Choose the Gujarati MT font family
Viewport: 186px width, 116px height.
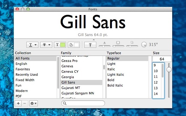pyautogui.click(x=82, y=88)
